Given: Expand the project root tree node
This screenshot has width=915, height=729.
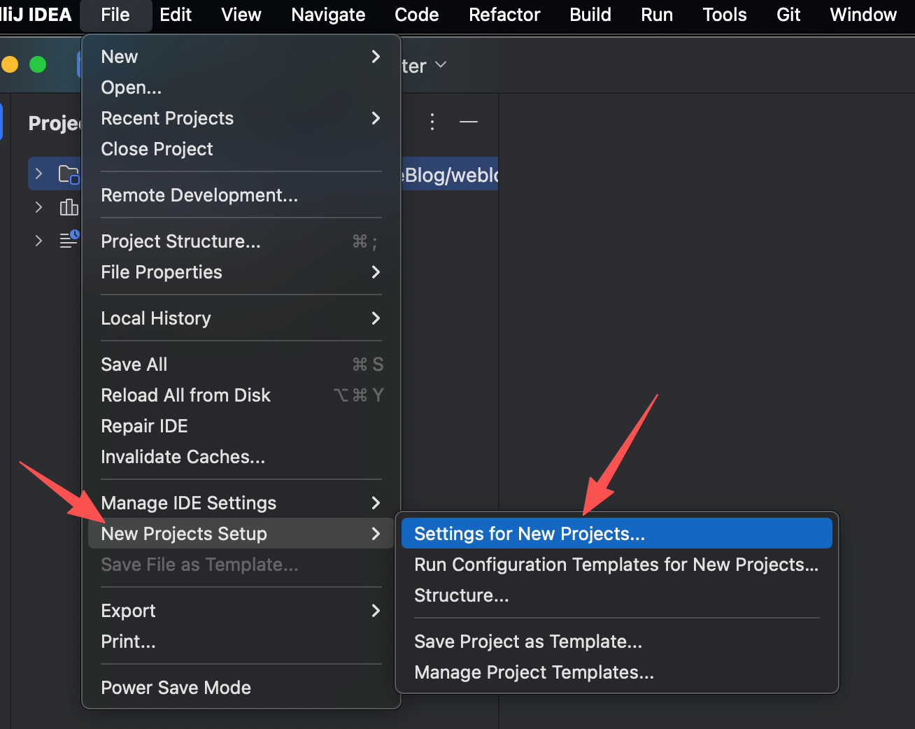Looking at the screenshot, I should click(39, 174).
